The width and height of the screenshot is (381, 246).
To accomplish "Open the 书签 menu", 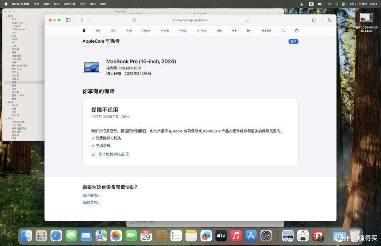I will pyautogui.click(x=83, y=4).
